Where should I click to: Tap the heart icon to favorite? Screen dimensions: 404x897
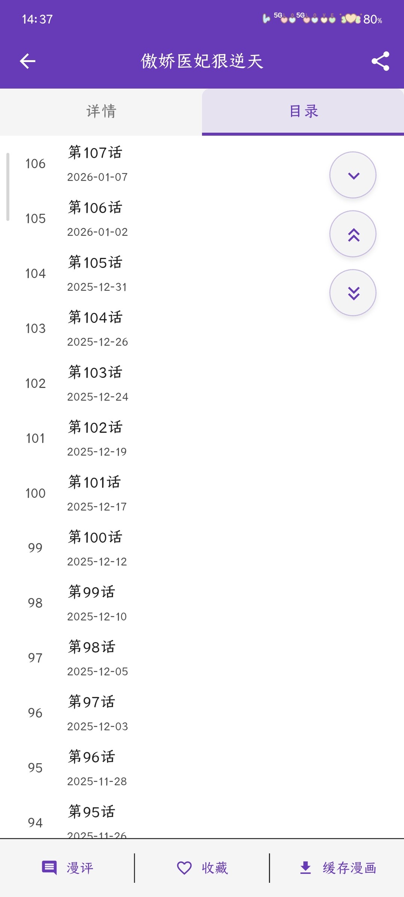(184, 868)
